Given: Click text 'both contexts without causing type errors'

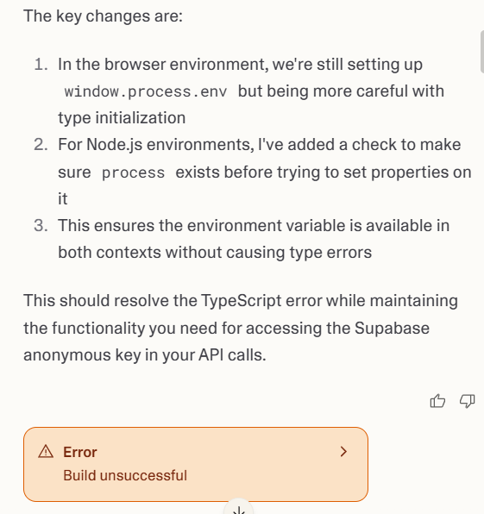Looking at the screenshot, I should pyautogui.click(x=215, y=253).
